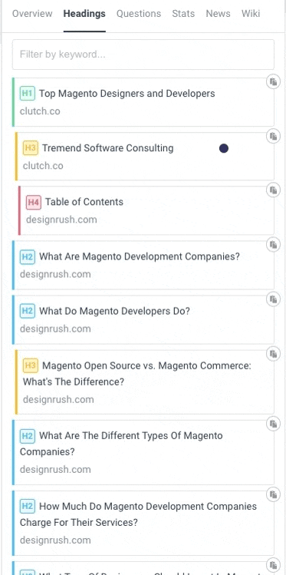This screenshot has height=575, width=286.
Task: Open the Questions tab
Action: (x=139, y=14)
